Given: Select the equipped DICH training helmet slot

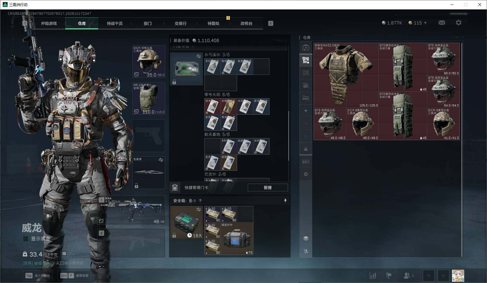Looking at the screenshot, I should click(x=149, y=62).
